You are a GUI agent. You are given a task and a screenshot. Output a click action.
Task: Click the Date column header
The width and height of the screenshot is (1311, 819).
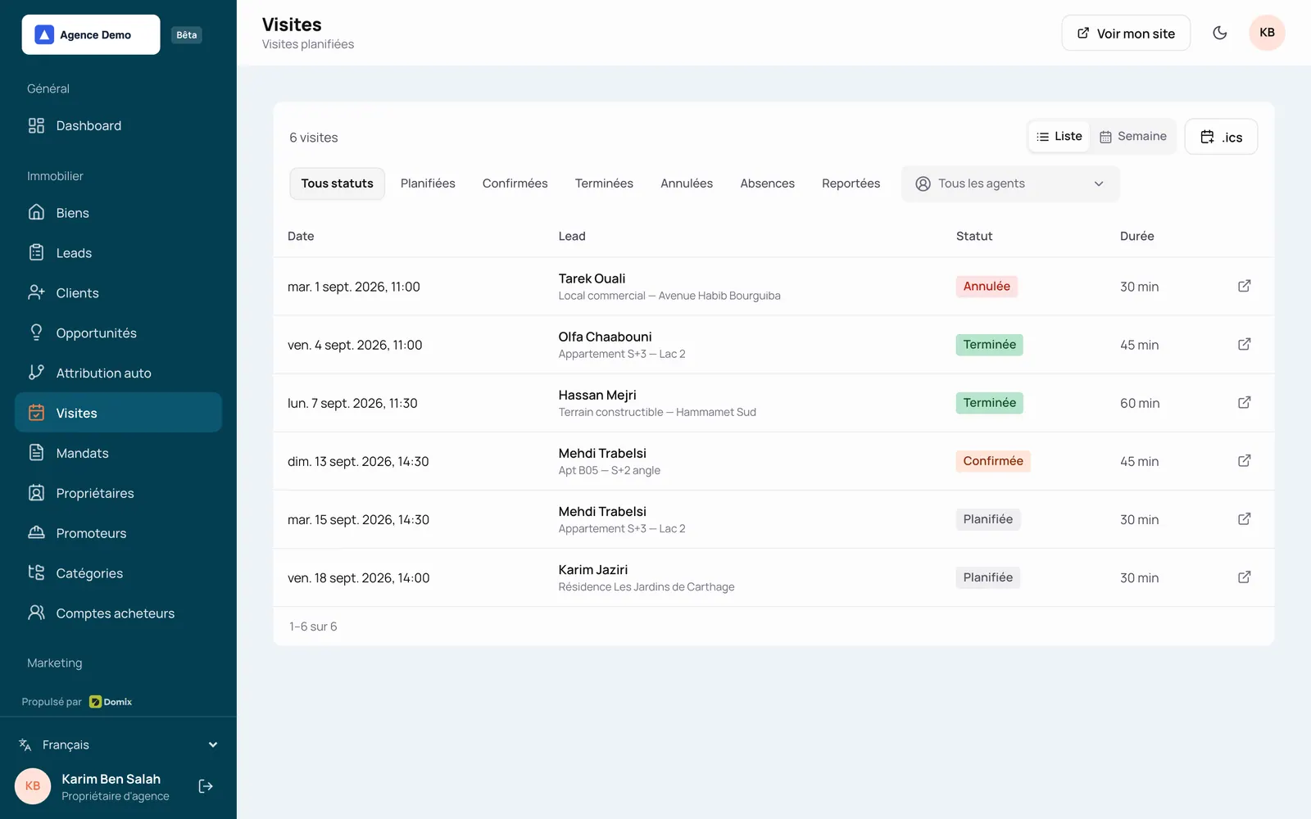[301, 236]
